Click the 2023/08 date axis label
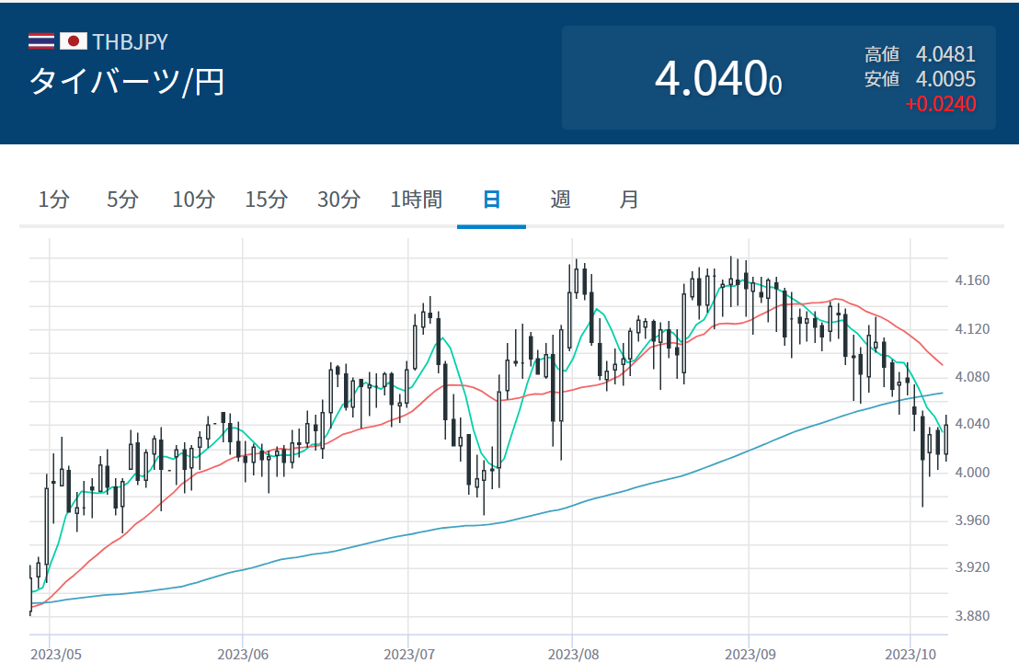 pyautogui.click(x=572, y=654)
